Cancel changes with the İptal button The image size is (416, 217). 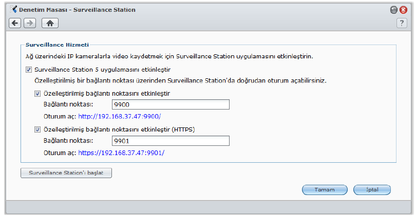[372, 189]
